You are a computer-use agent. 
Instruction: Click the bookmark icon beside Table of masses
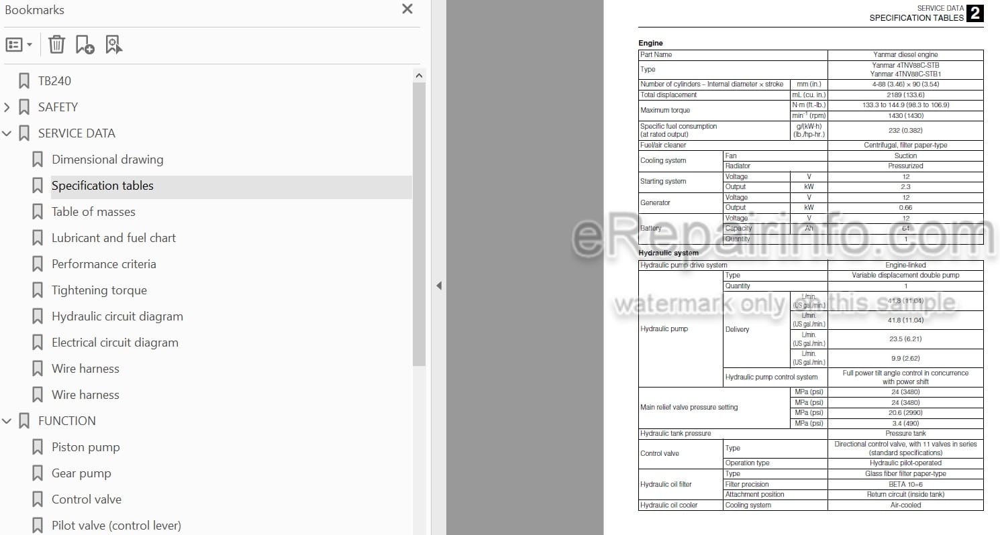pyautogui.click(x=38, y=212)
